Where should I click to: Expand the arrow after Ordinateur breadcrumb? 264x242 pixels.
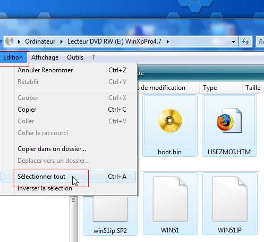point(62,42)
